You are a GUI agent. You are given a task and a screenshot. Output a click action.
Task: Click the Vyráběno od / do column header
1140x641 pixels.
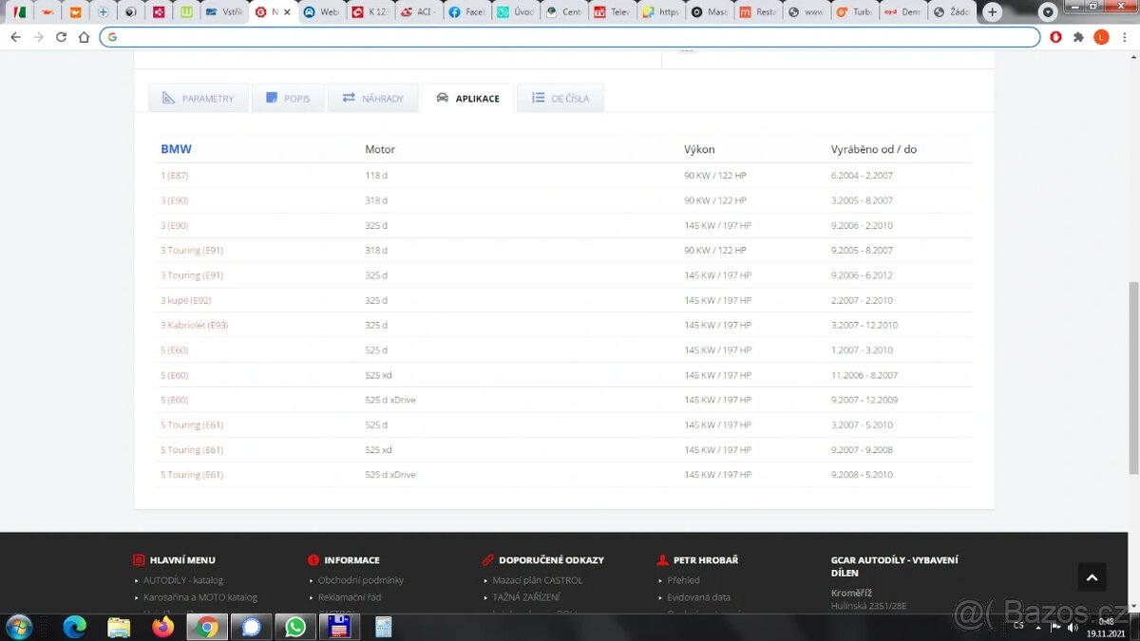coord(874,149)
